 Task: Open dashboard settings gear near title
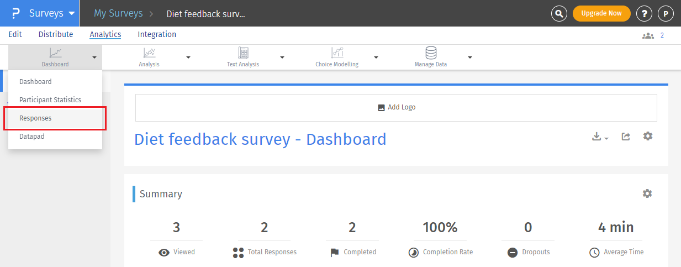click(x=648, y=136)
